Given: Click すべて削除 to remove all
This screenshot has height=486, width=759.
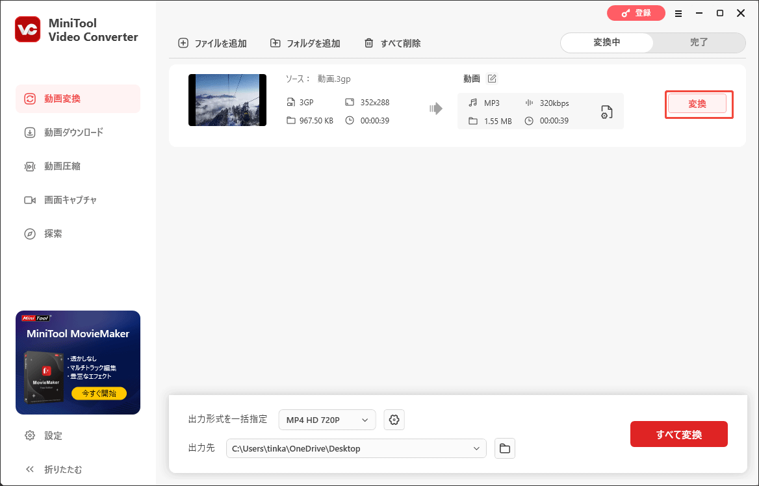Looking at the screenshot, I should coord(392,43).
